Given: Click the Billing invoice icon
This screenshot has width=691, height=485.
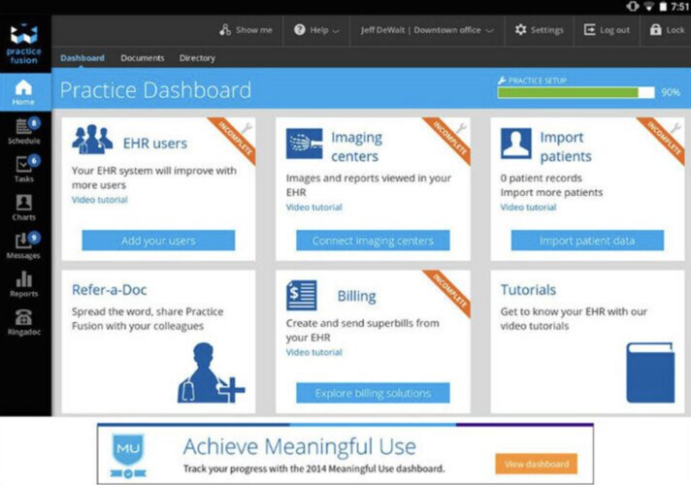Looking at the screenshot, I should click(x=302, y=295).
